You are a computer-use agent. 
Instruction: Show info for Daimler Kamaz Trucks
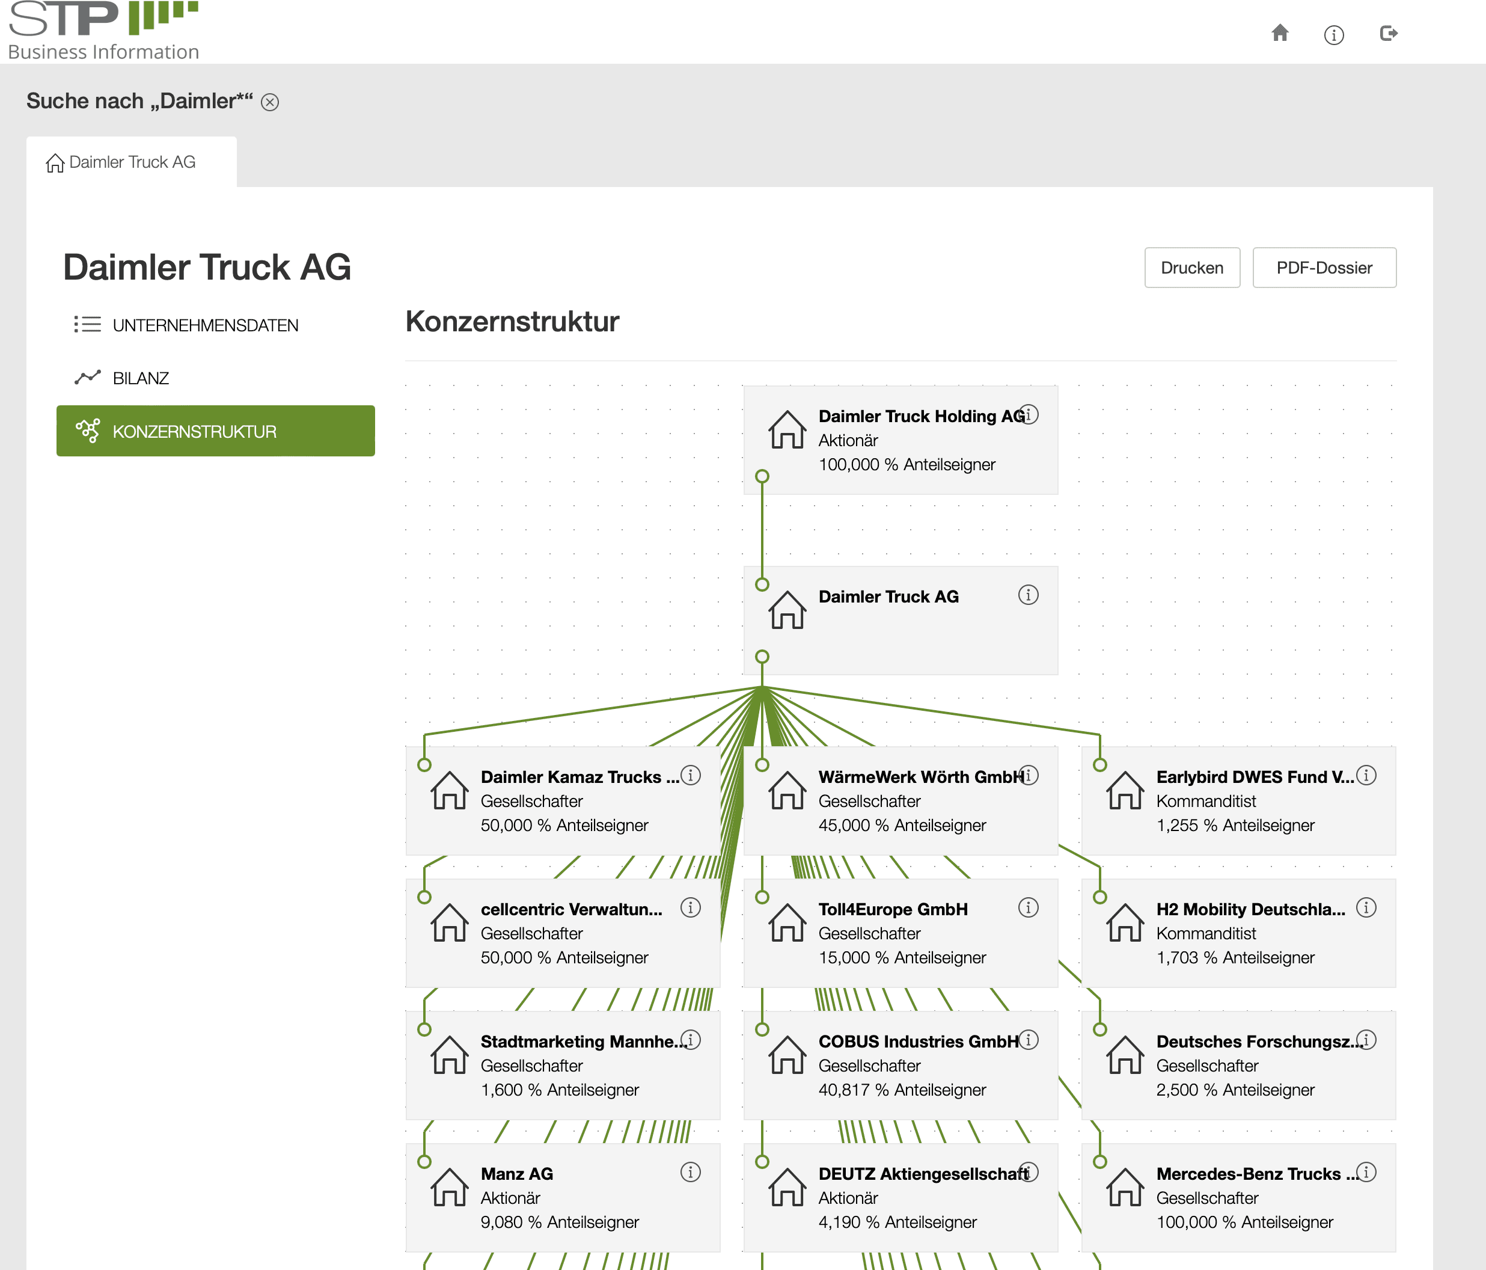[691, 775]
